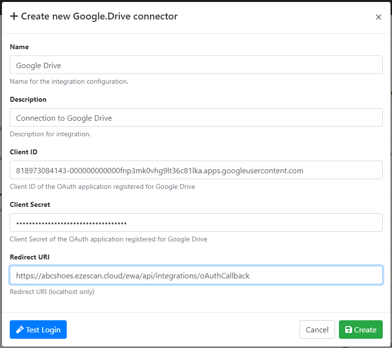Click the "Redirect URI (localhost only)" hint
Viewport: 392px width, 348px height.
tap(52, 292)
